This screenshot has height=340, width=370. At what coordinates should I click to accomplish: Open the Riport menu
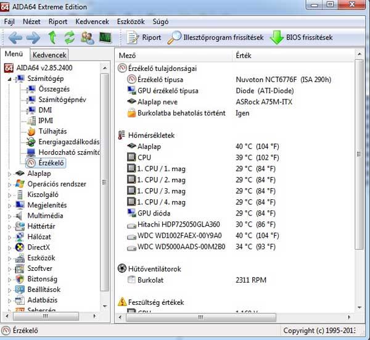[58, 22]
